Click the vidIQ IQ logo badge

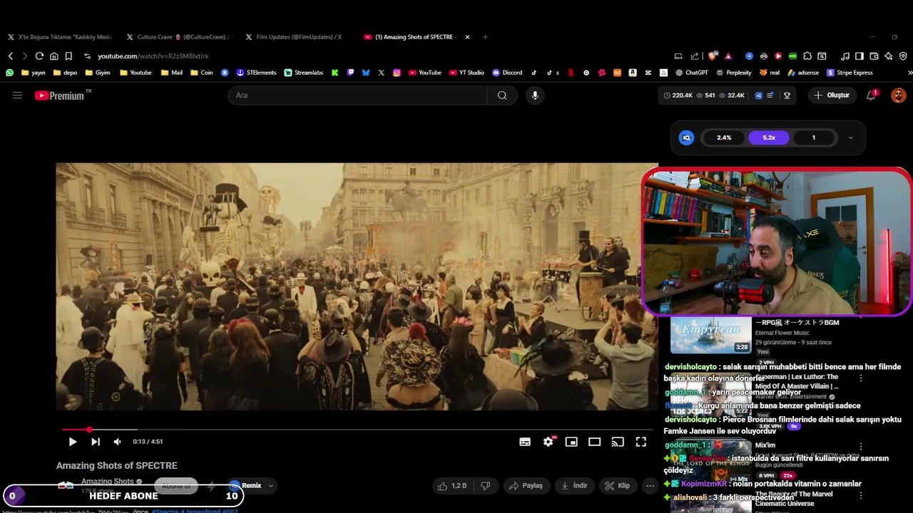tap(687, 138)
